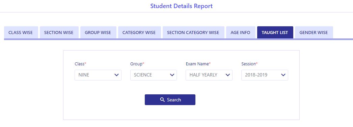This screenshot has width=353, height=127.
Task: Click the Search button
Action: (x=170, y=100)
